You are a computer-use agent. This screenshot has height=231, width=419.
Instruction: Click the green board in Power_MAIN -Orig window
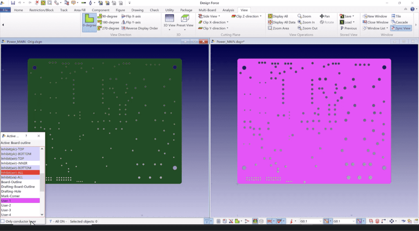click(105, 121)
